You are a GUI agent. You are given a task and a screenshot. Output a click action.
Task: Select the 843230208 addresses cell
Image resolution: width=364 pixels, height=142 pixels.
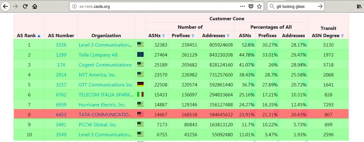(x=220, y=55)
